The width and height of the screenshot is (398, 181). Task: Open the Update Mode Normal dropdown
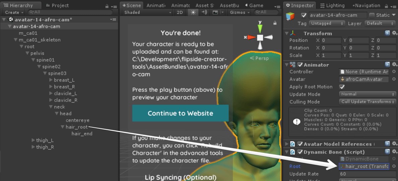pyautogui.click(x=368, y=94)
